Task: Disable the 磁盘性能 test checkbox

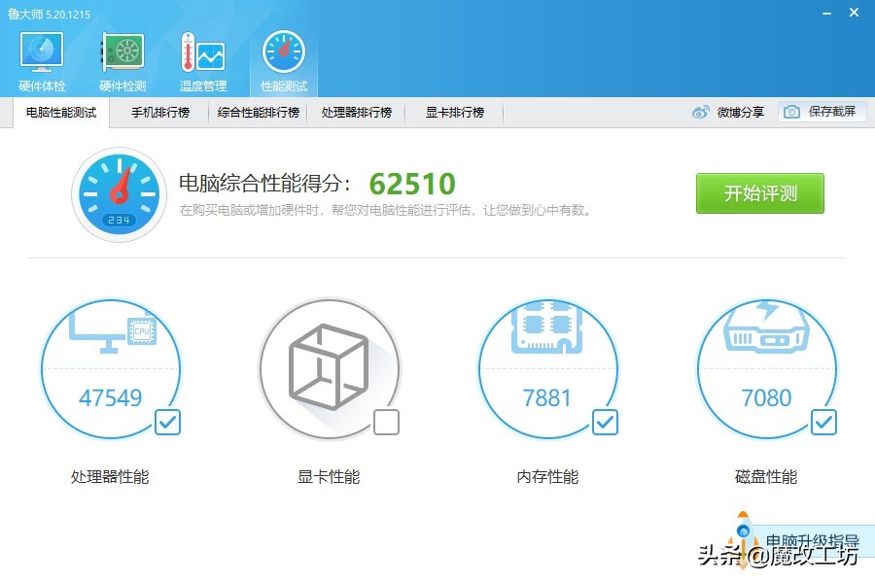Action: (x=823, y=422)
